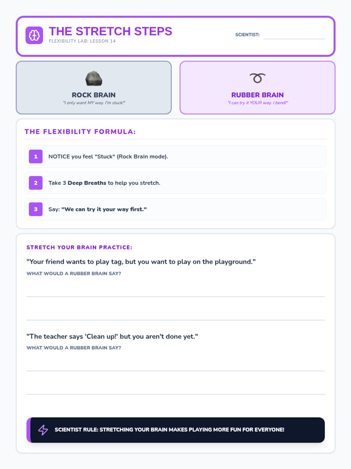
Task: Click the 'Deep Breaths' bold text
Action: click(87, 183)
